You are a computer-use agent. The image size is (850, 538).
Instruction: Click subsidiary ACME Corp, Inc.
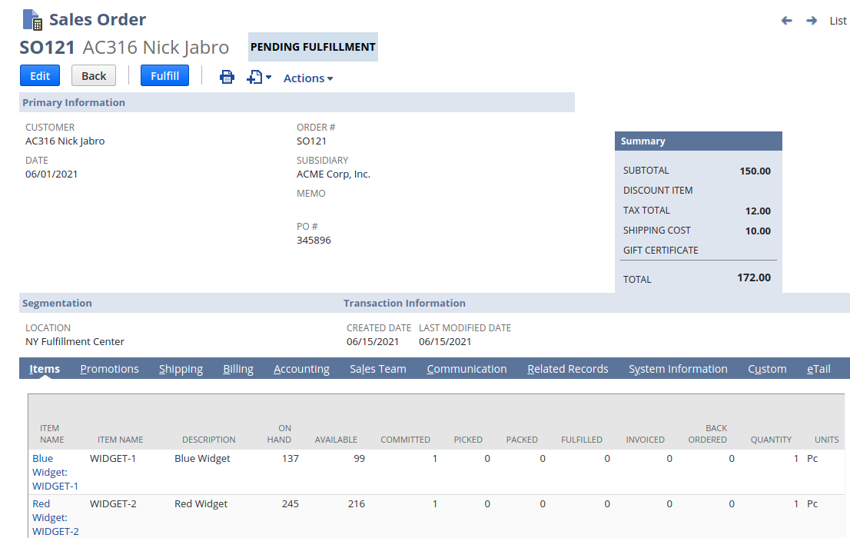click(334, 174)
